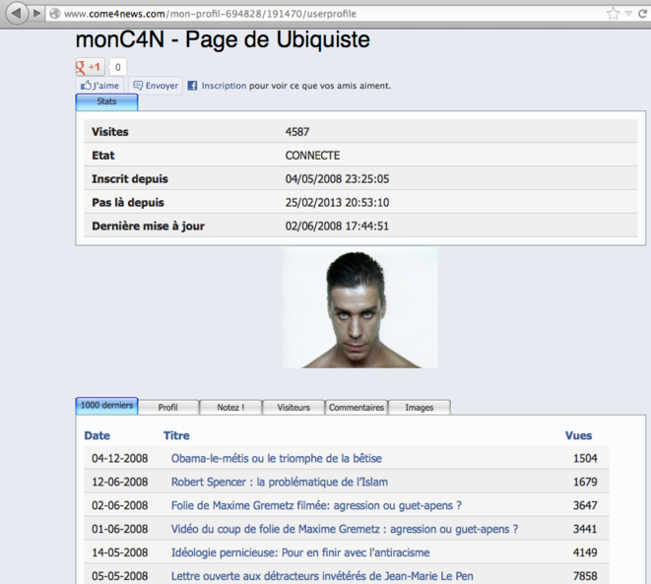The image size is (651, 584).
Task: Sort by the Vues column header
Action: [578, 435]
